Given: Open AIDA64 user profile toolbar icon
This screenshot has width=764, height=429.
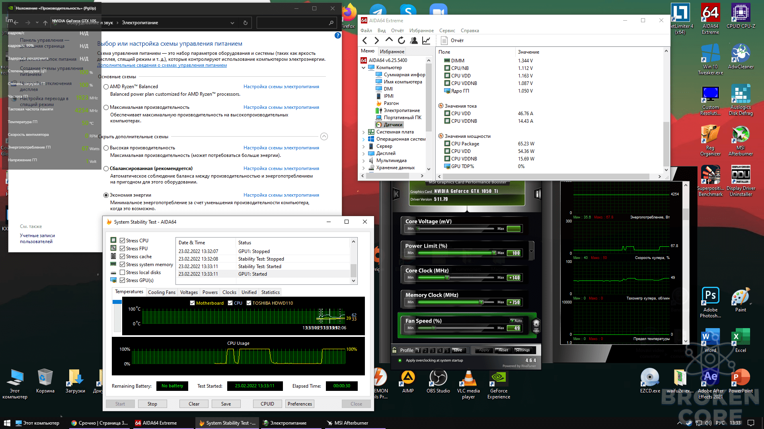Looking at the screenshot, I should 414,41.
